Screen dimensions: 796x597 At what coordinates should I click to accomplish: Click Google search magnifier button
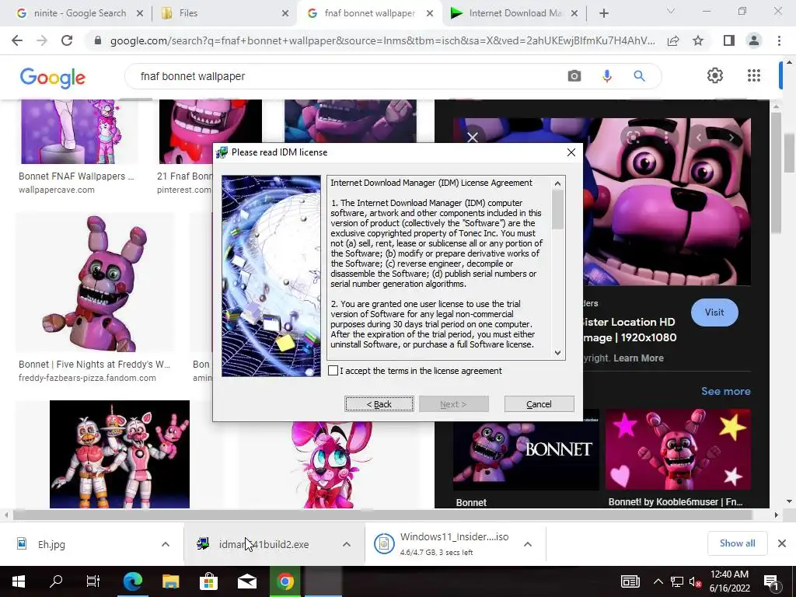pyautogui.click(x=639, y=76)
